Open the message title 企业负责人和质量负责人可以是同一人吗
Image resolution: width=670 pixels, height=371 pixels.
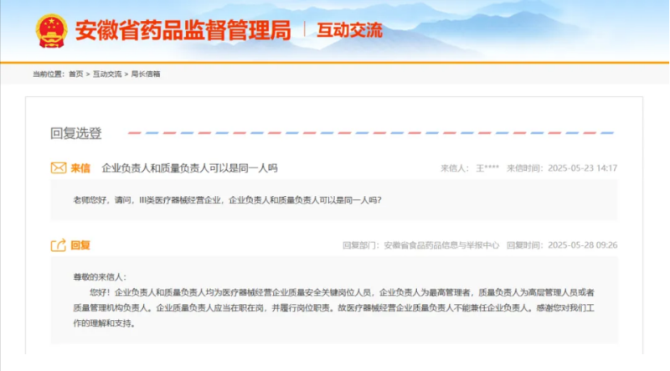click(189, 167)
